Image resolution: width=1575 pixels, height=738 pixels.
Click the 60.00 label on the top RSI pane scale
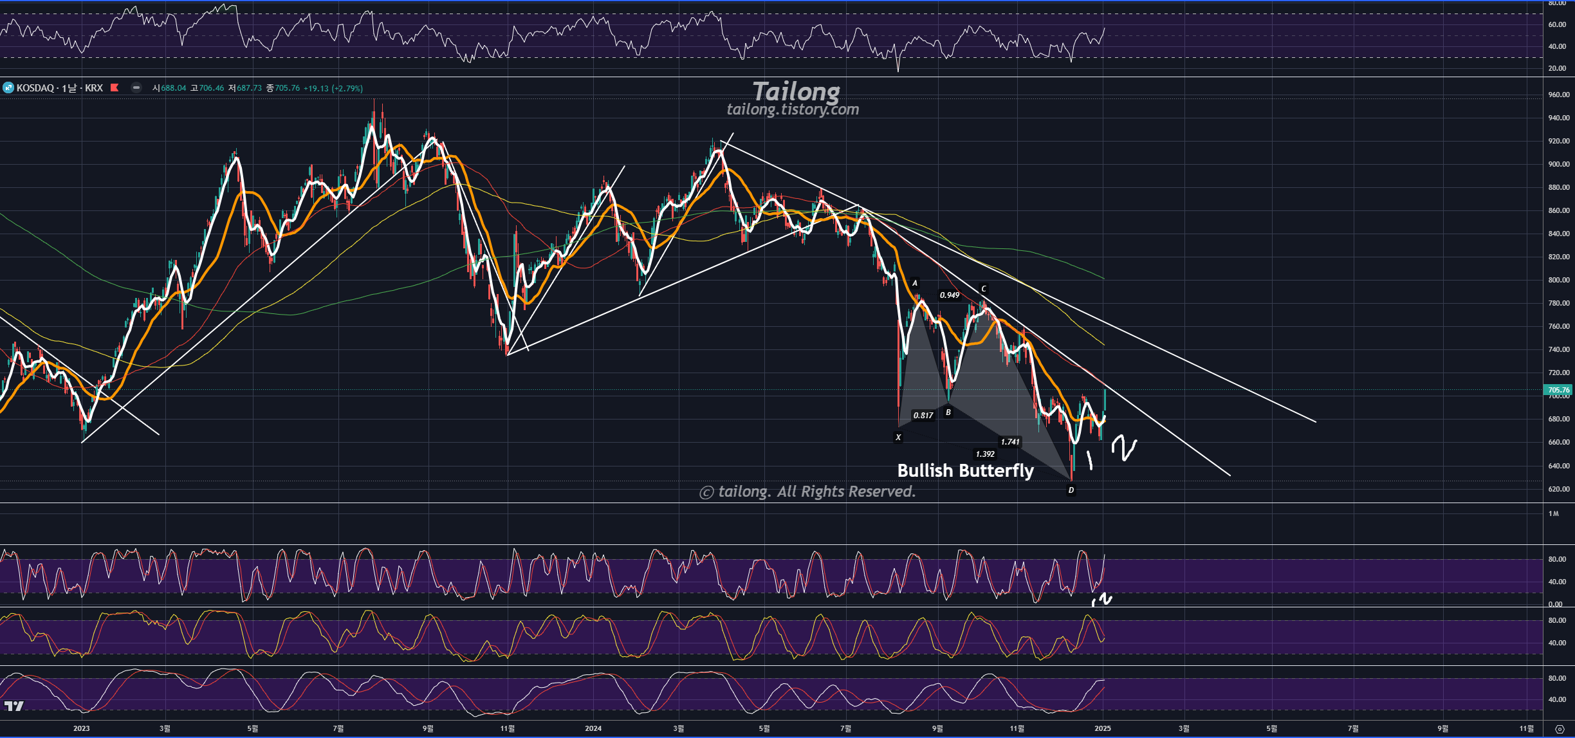pyautogui.click(x=1557, y=24)
